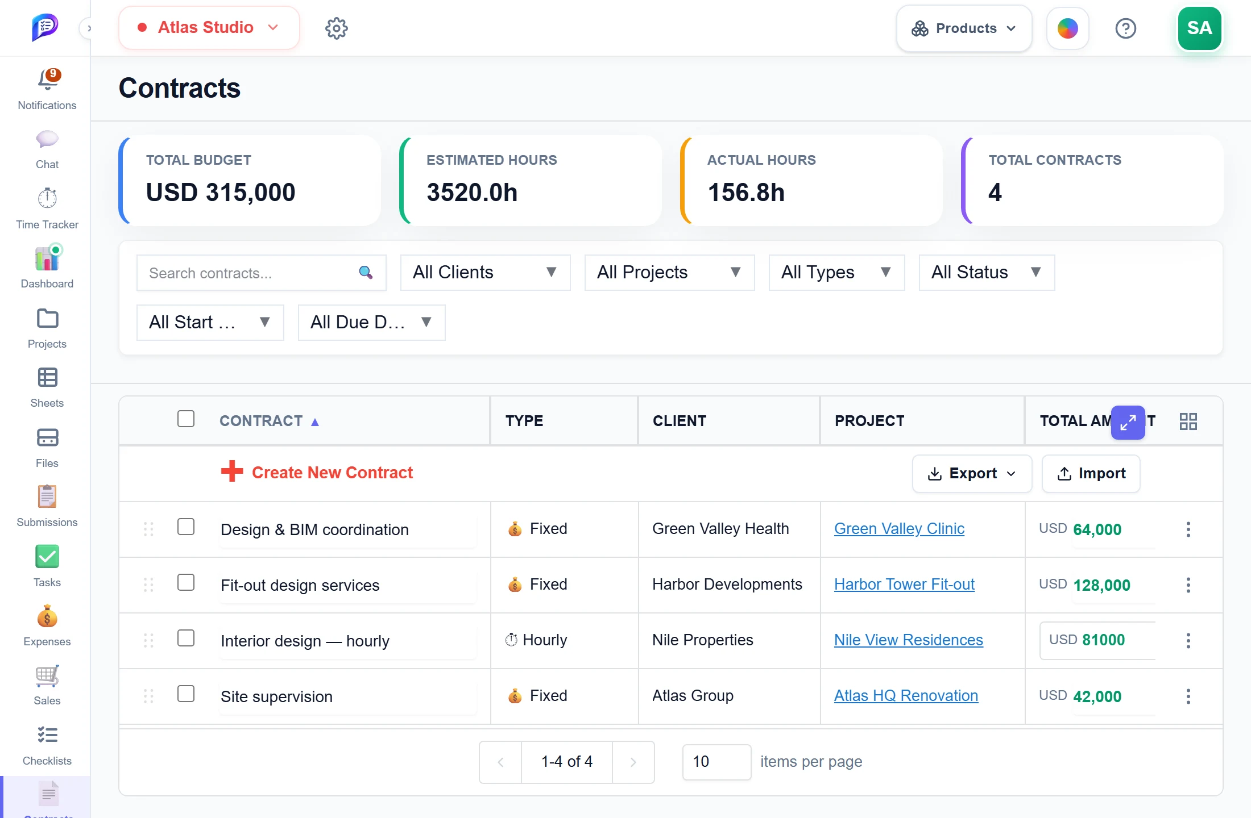The height and width of the screenshot is (818, 1251).
Task: Check the Site supervision row
Action: [x=186, y=694]
